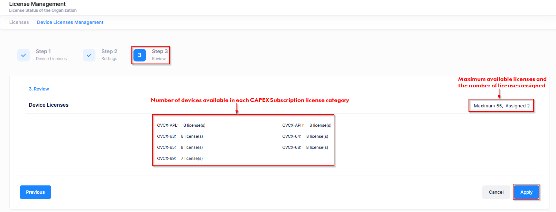Click the '3. Review' section heading

(x=39, y=89)
